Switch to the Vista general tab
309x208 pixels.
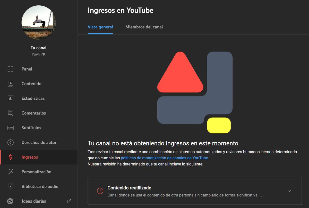coord(100,27)
